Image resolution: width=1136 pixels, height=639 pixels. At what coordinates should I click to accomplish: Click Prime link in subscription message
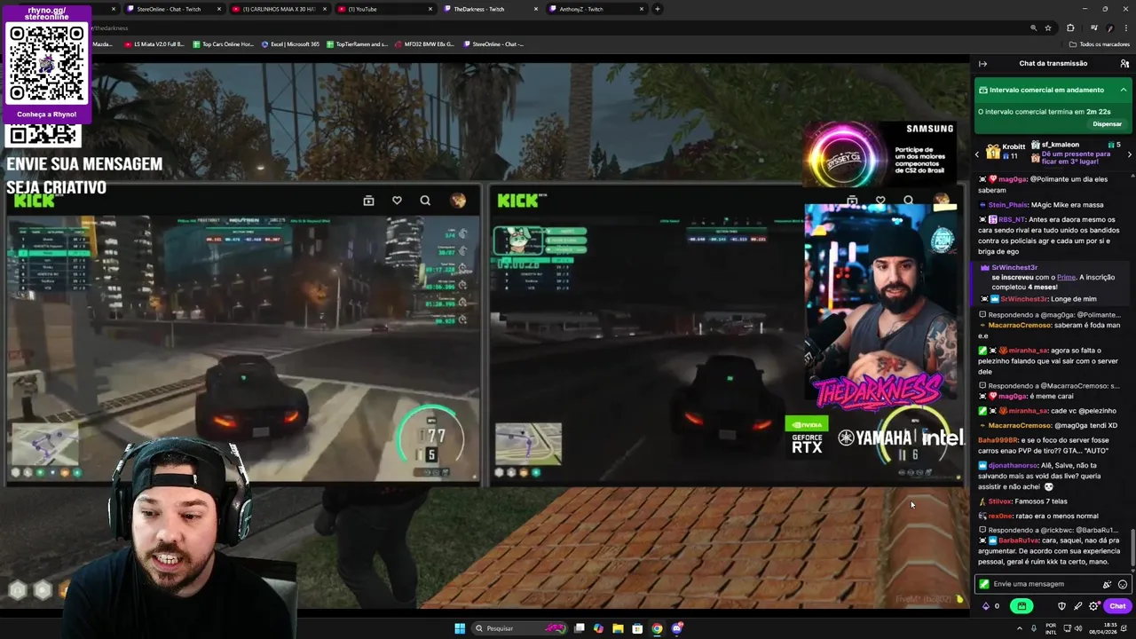pyautogui.click(x=1066, y=277)
